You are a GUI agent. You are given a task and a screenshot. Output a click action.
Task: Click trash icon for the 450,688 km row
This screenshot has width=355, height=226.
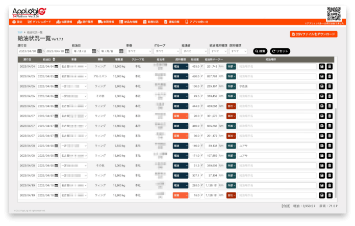329,106
